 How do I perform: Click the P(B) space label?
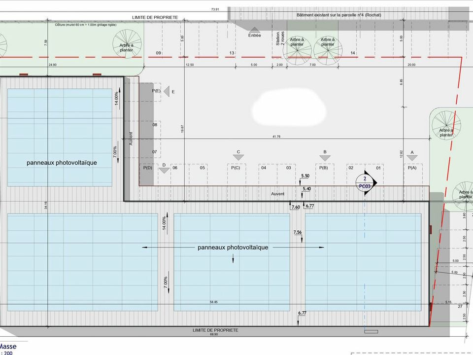(x=323, y=168)
